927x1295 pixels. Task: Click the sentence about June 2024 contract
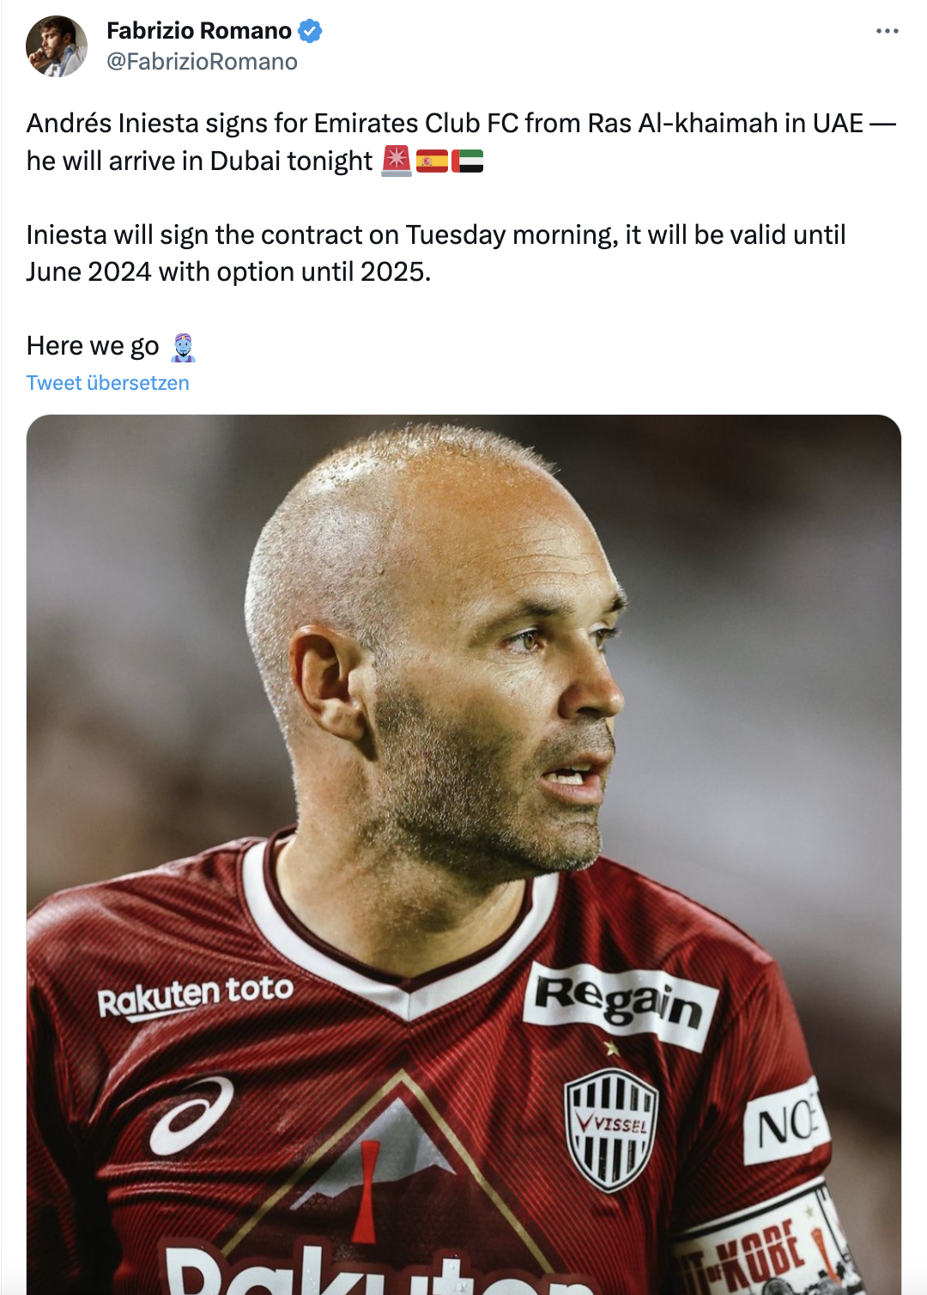coord(436,253)
